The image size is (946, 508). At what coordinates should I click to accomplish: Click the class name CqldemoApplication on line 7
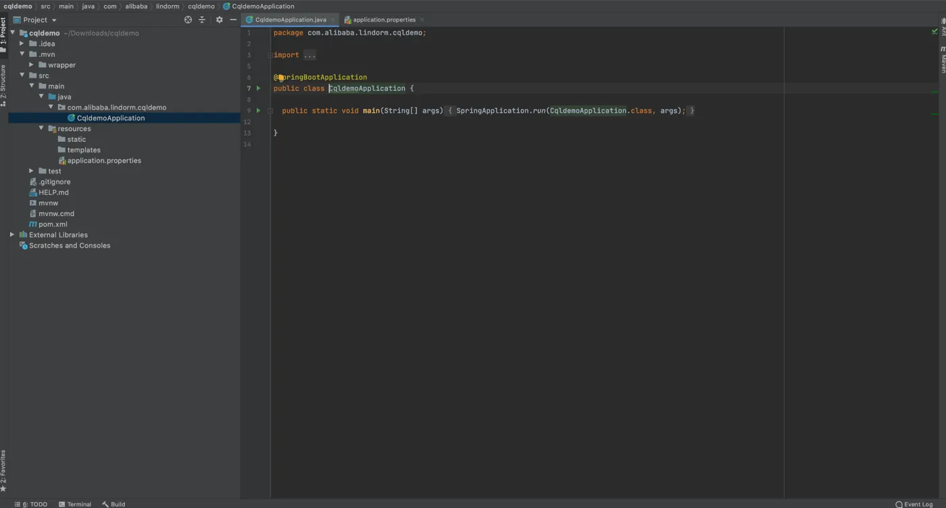[x=367, y=88]
